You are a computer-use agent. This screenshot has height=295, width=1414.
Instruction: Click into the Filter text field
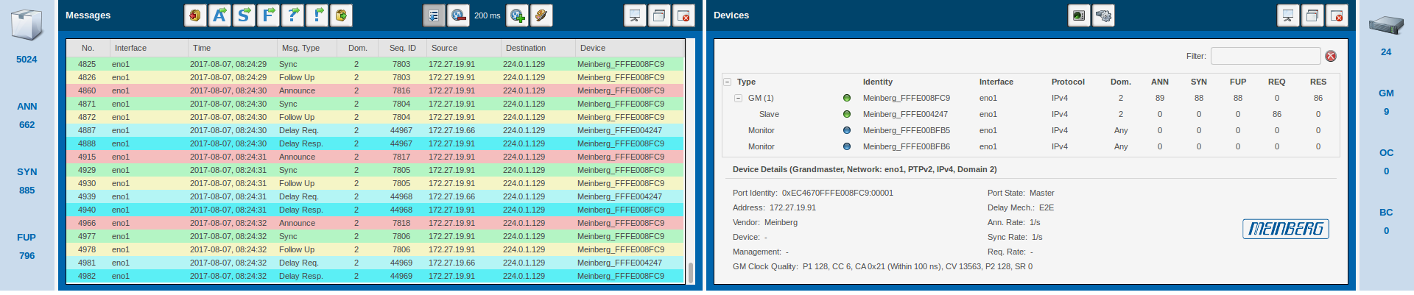pyautogui.click(x=1265, y=56)
